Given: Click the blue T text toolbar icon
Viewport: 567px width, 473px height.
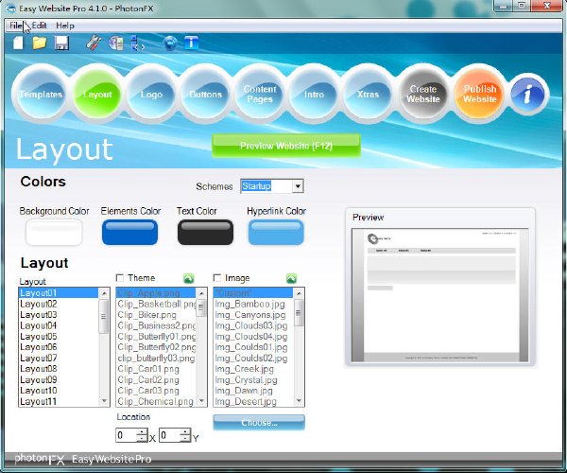Looking at the screenshot, I should coord(191,43).
